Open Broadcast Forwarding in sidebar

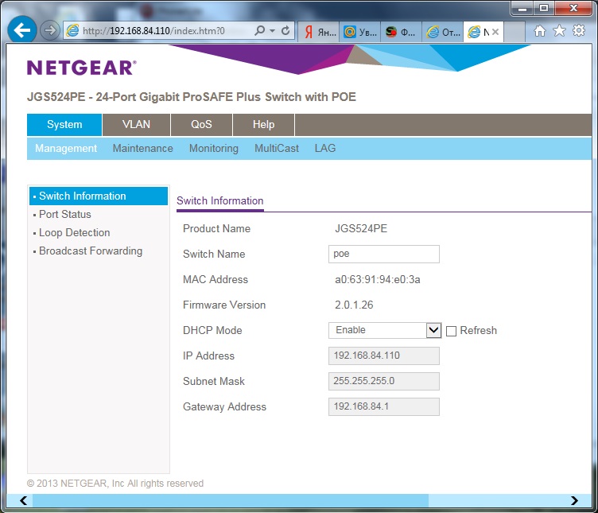pos(91,251)
